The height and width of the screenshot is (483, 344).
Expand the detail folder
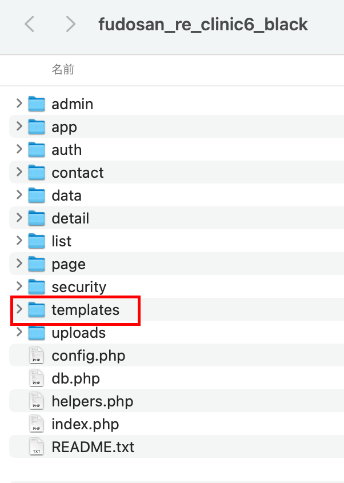point(19,218)
